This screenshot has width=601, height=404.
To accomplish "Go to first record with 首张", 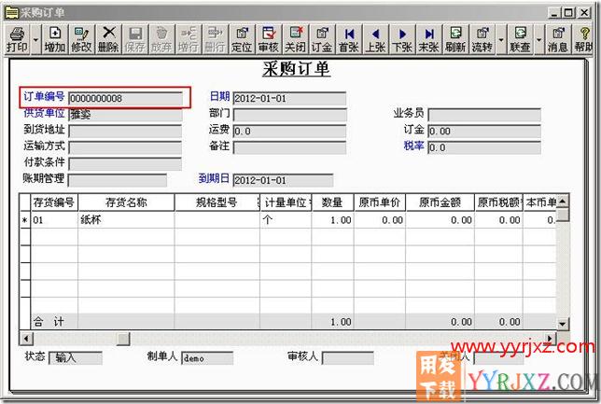I will pyautogui.click(x=349, y=39).
